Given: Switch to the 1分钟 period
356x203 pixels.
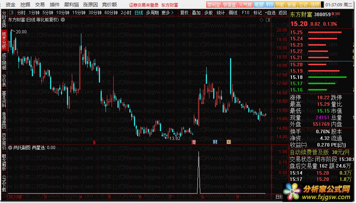Looking at the screenshot, I should point(34,13).
